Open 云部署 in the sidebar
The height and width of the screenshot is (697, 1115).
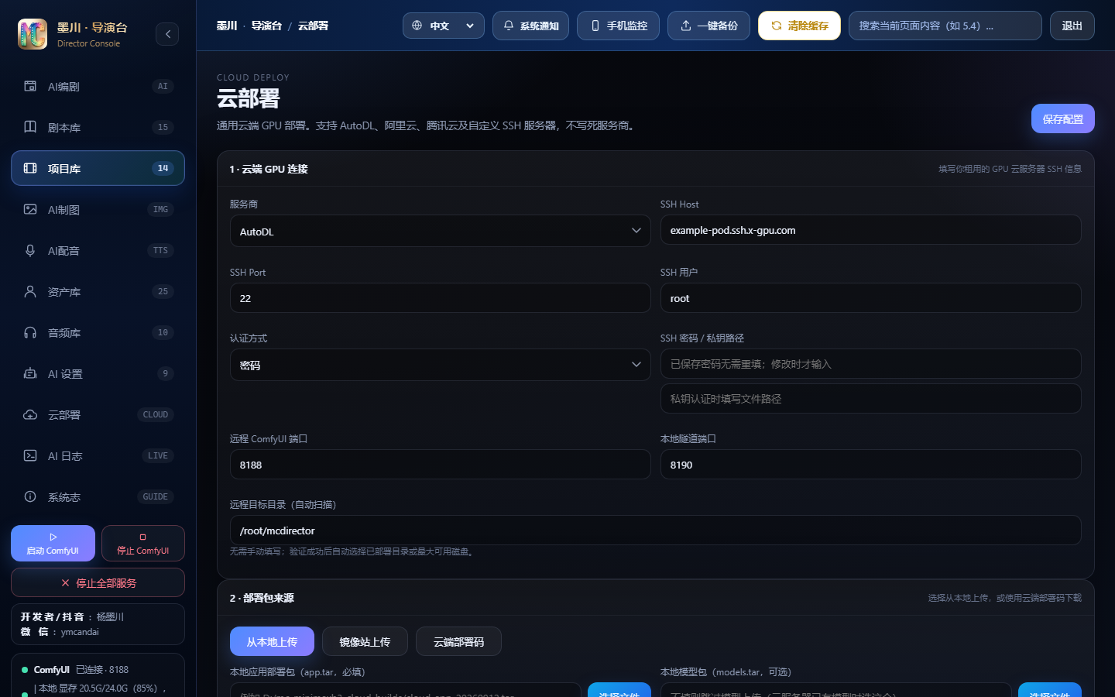pos(98,414)
